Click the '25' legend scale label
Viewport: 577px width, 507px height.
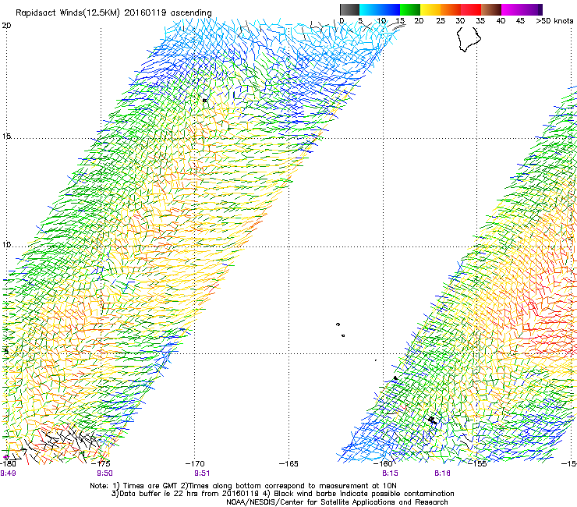tap(441, 20)
